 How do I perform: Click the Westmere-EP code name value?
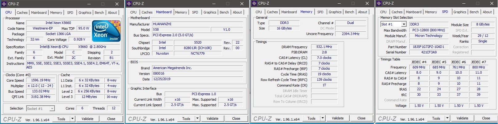coord(42,28)
